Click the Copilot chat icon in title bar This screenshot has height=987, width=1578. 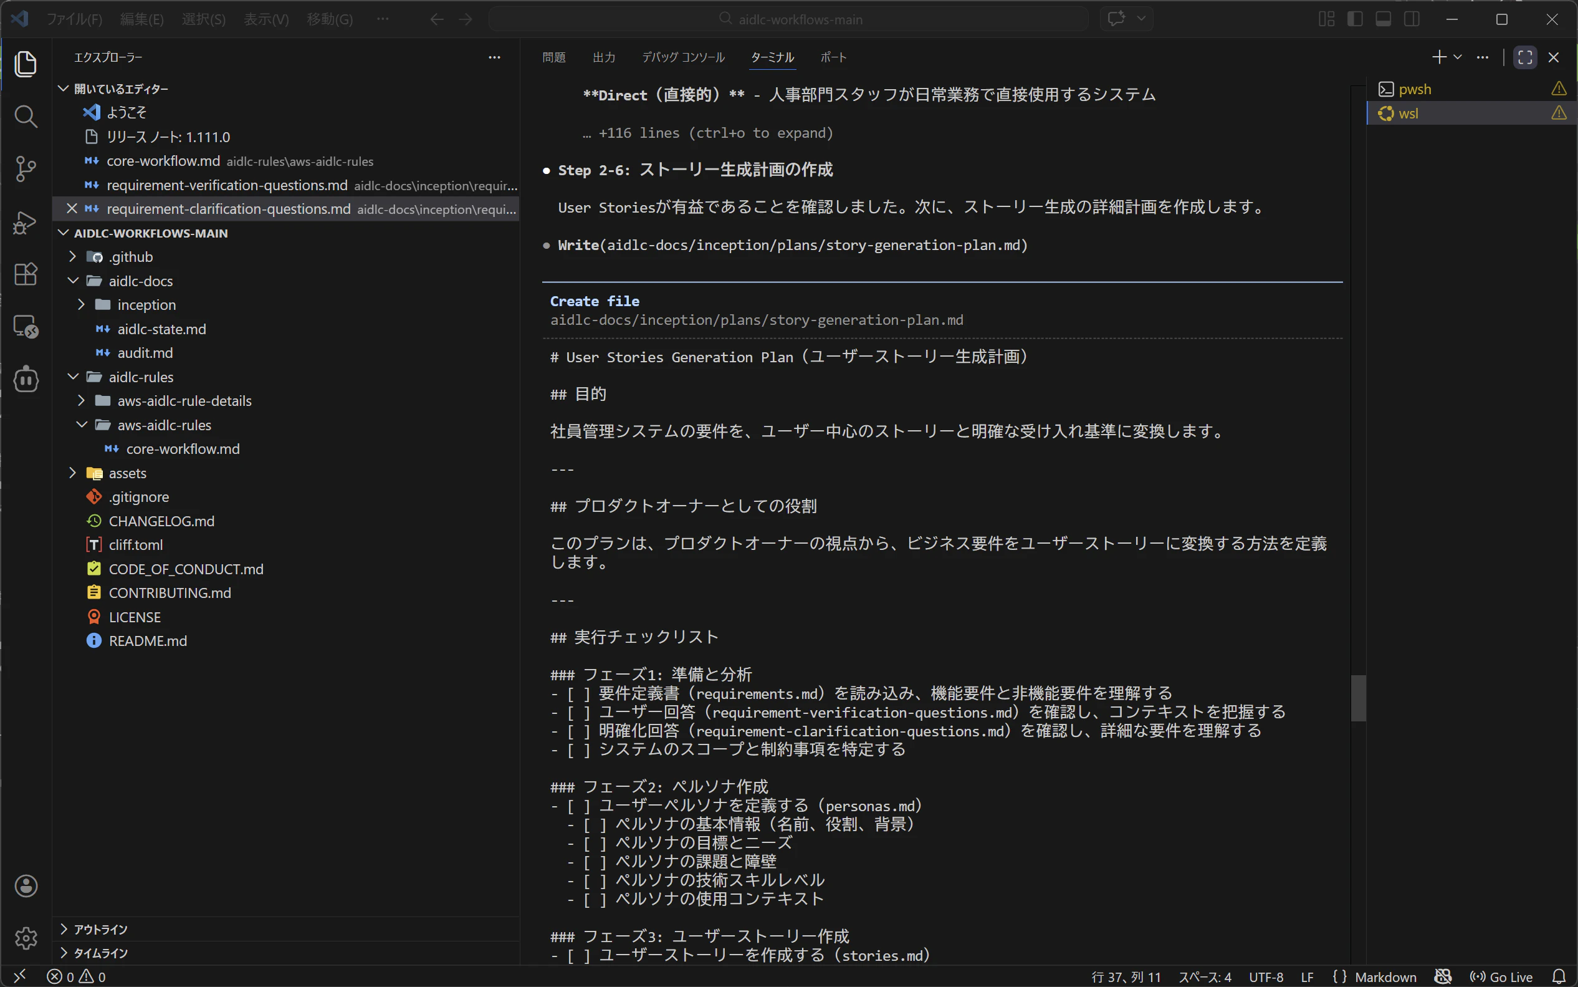coord(1116,18)
